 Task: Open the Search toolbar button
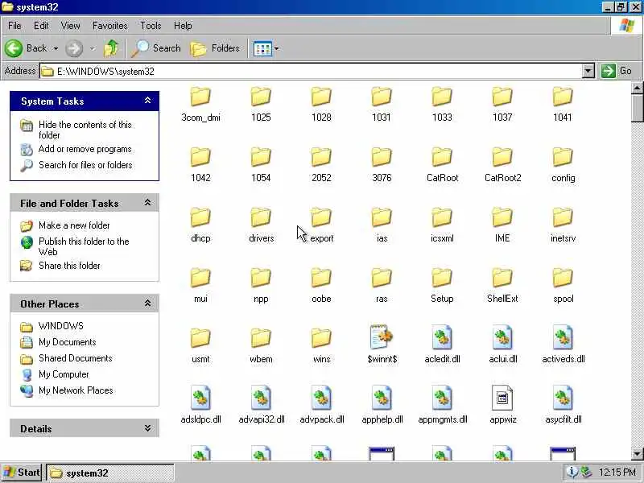(x=156, y=48)
